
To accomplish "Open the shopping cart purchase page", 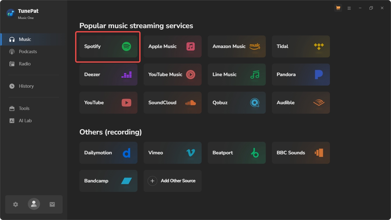I will pyautogui.click(x=338, y=8).
